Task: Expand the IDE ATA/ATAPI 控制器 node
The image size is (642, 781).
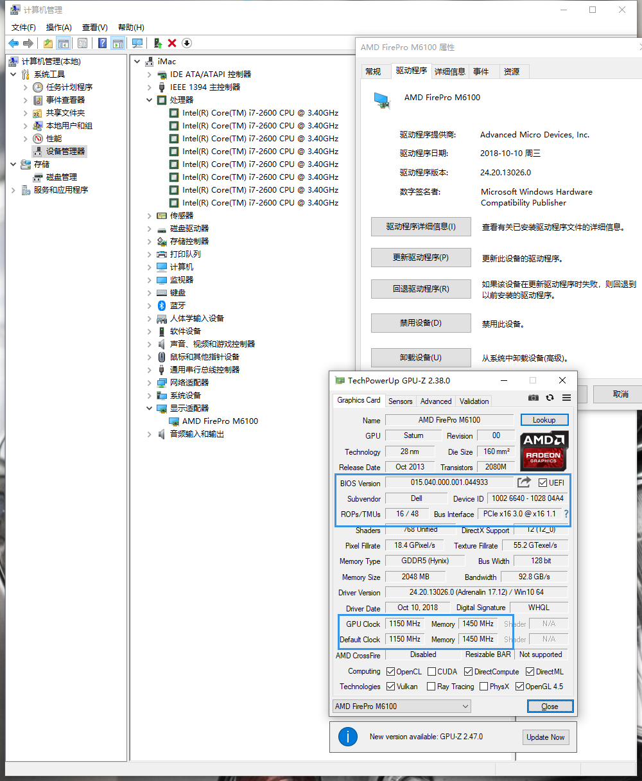Action: pyautogui.click(x=149, y=75)
